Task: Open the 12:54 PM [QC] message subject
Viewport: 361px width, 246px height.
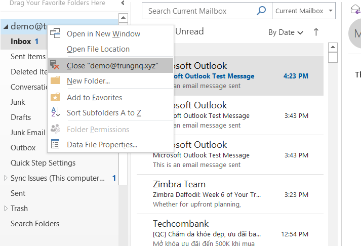Action: pos(207,234)
